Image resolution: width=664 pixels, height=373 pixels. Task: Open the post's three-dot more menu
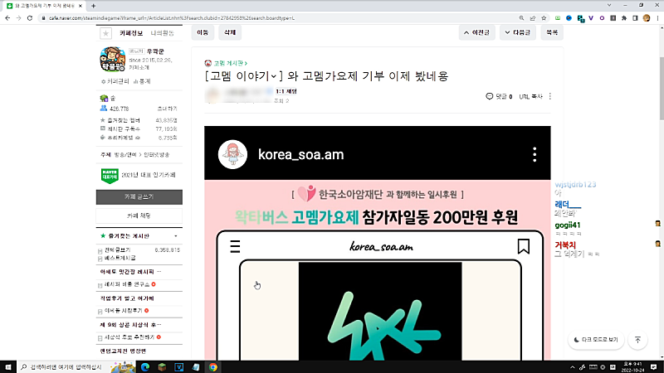pos(549,96)
